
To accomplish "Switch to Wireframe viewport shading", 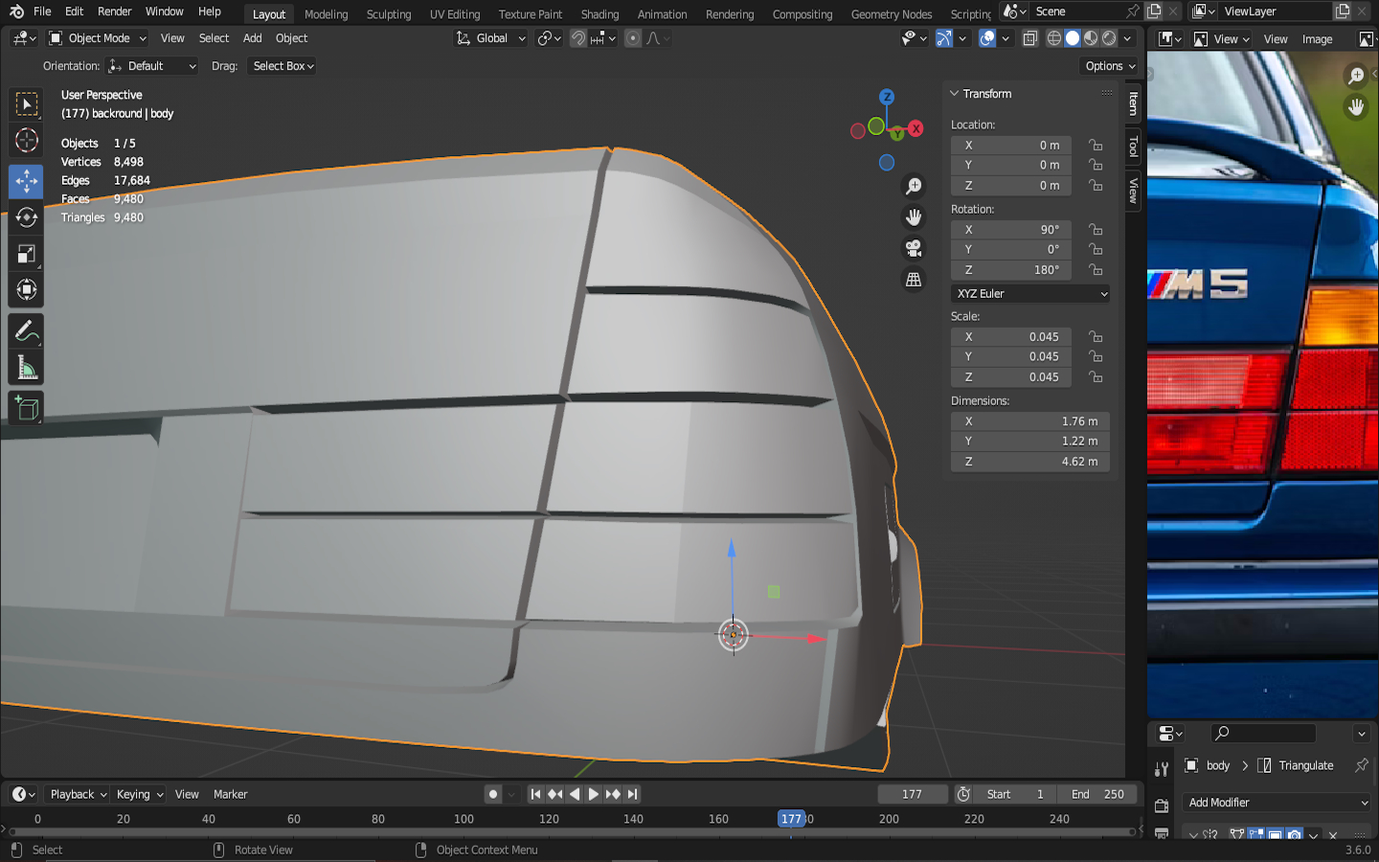I will point(1054,38).
